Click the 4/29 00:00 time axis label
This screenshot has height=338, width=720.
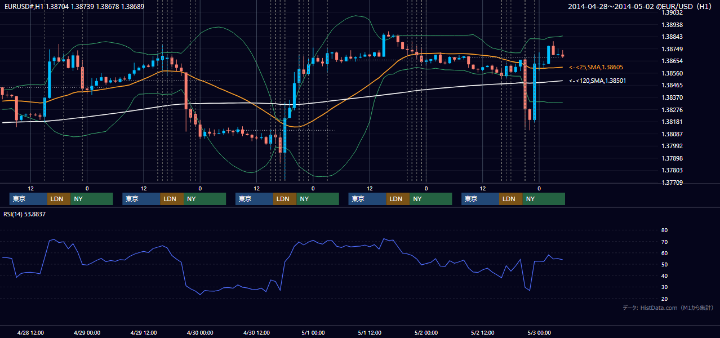click(87, 332)
